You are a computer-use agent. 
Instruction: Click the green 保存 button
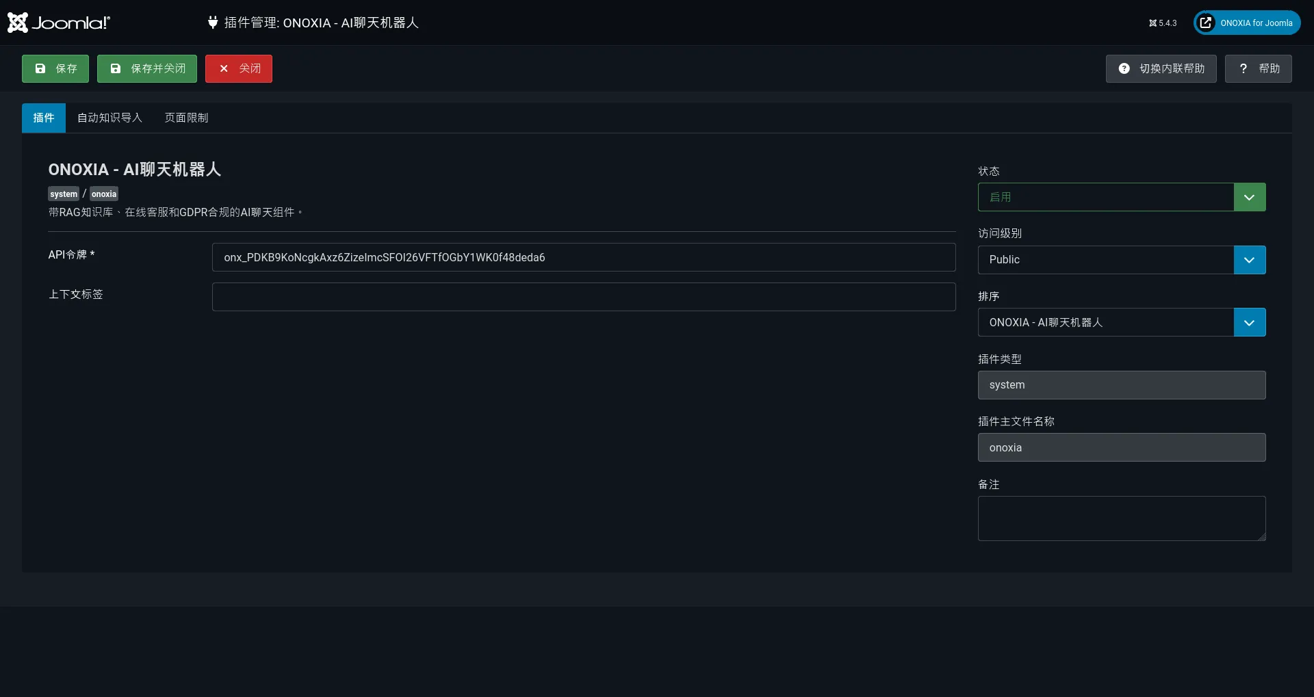(55, 68)
